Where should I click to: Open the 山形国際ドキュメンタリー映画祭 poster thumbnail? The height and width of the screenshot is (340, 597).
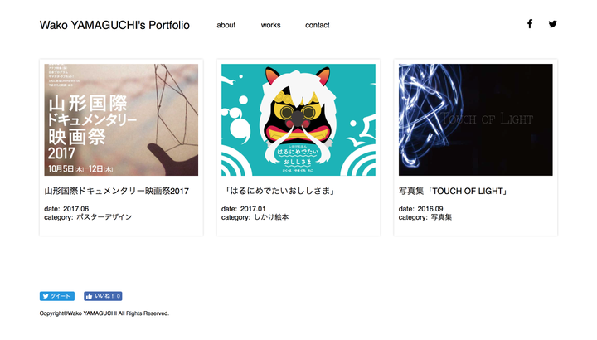(121, 119)
